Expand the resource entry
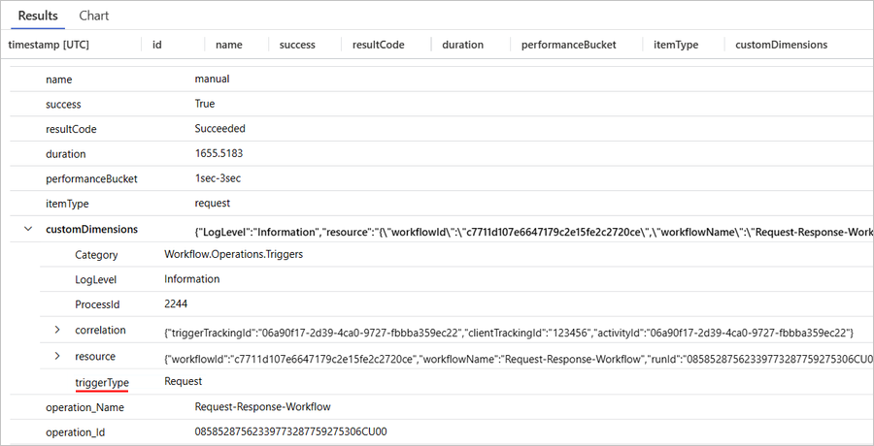The width and height of the screenshot is (874, 446). 58,357
